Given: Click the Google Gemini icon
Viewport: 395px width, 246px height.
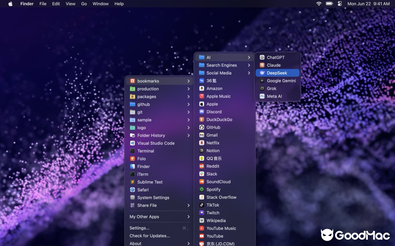Looking at the screenshot, I should [262, 81].
